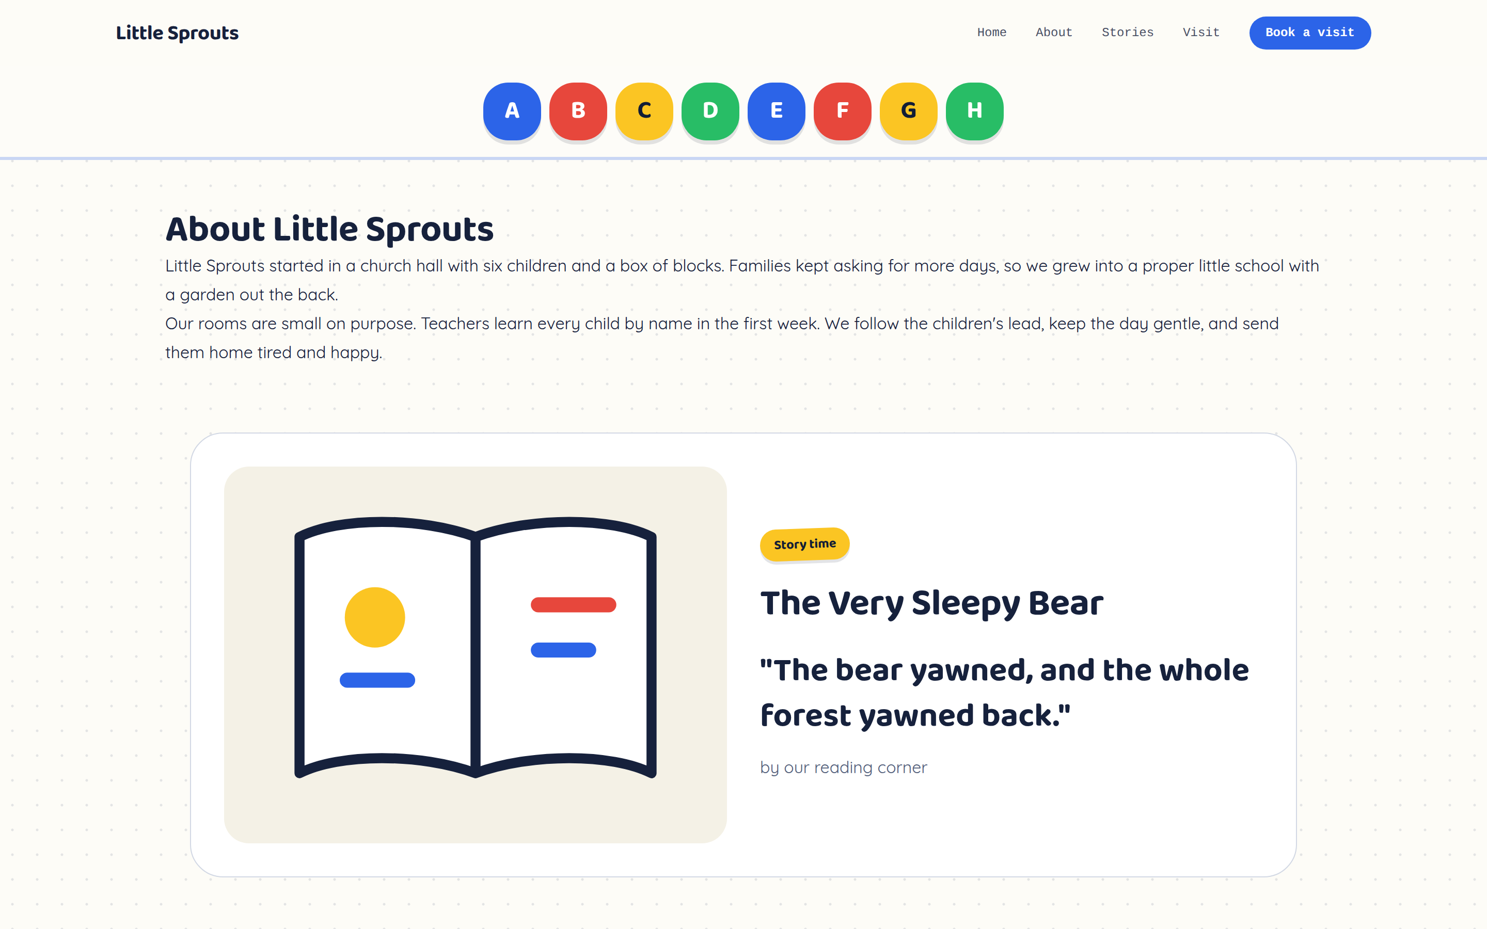
Task: Click the green letter H block
Action: [974, 111]
